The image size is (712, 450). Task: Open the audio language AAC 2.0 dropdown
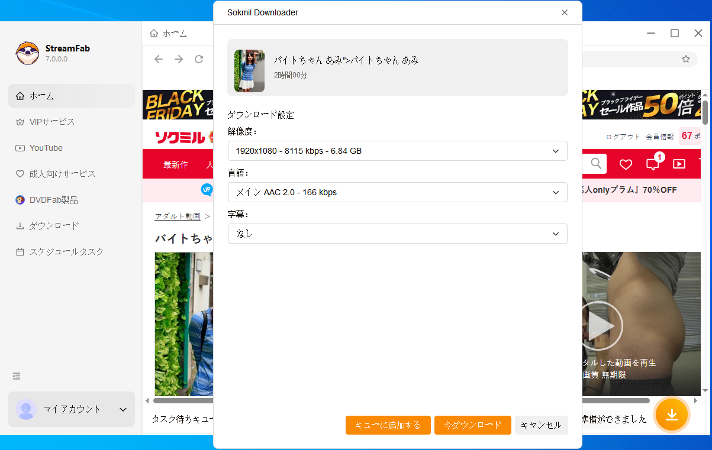click(397, 192)
